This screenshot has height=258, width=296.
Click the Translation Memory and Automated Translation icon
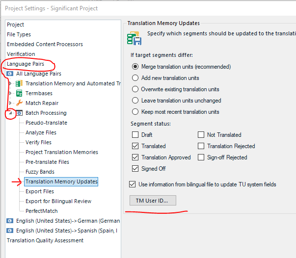coord(19,83)
